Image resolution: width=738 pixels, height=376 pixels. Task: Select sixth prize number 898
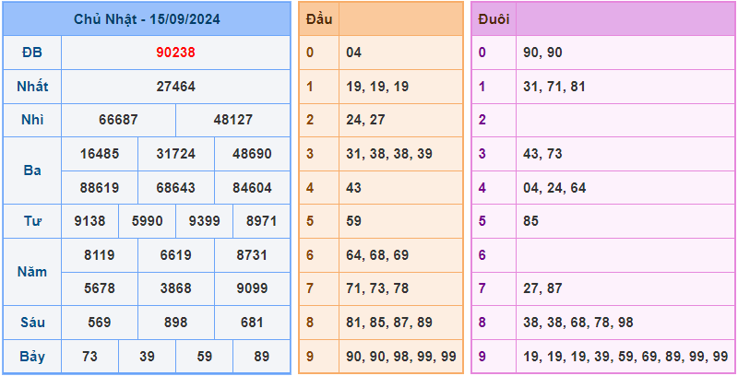[x=175, y=323]
